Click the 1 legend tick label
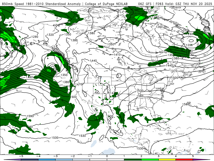Viewport: 214px width, 161px height. (x=124, y=156)
